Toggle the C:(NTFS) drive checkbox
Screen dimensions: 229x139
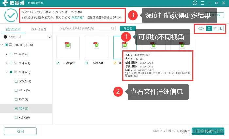coord(6,45)
